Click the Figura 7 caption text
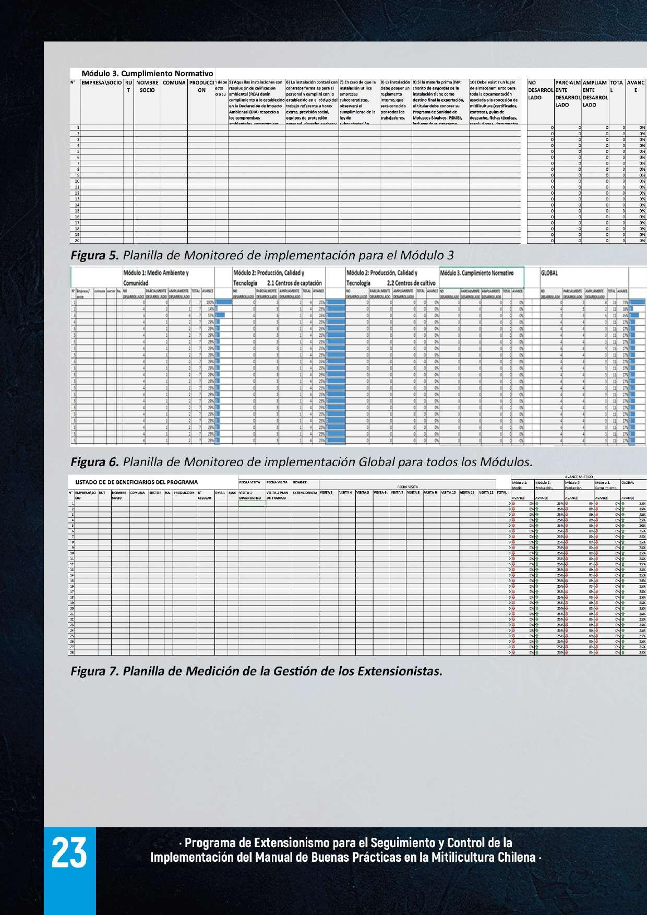Image resolution: width=647 pixels, height=915 pixels. pos(256,671)
